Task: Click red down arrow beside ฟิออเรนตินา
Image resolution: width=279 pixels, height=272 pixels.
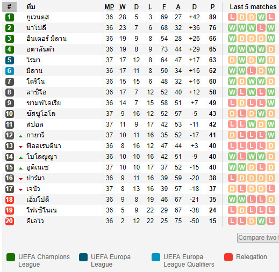Action: pyautogui.click(x=20, y=147)
